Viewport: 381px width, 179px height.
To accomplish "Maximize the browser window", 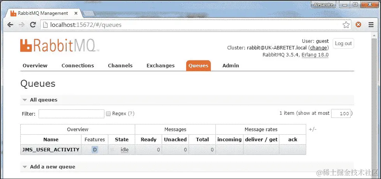I will 355,4.
